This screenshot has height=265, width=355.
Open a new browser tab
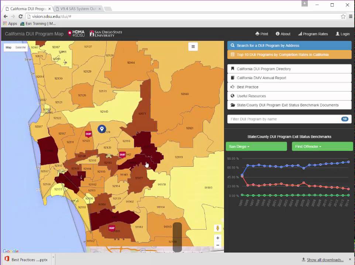(108, 9)
